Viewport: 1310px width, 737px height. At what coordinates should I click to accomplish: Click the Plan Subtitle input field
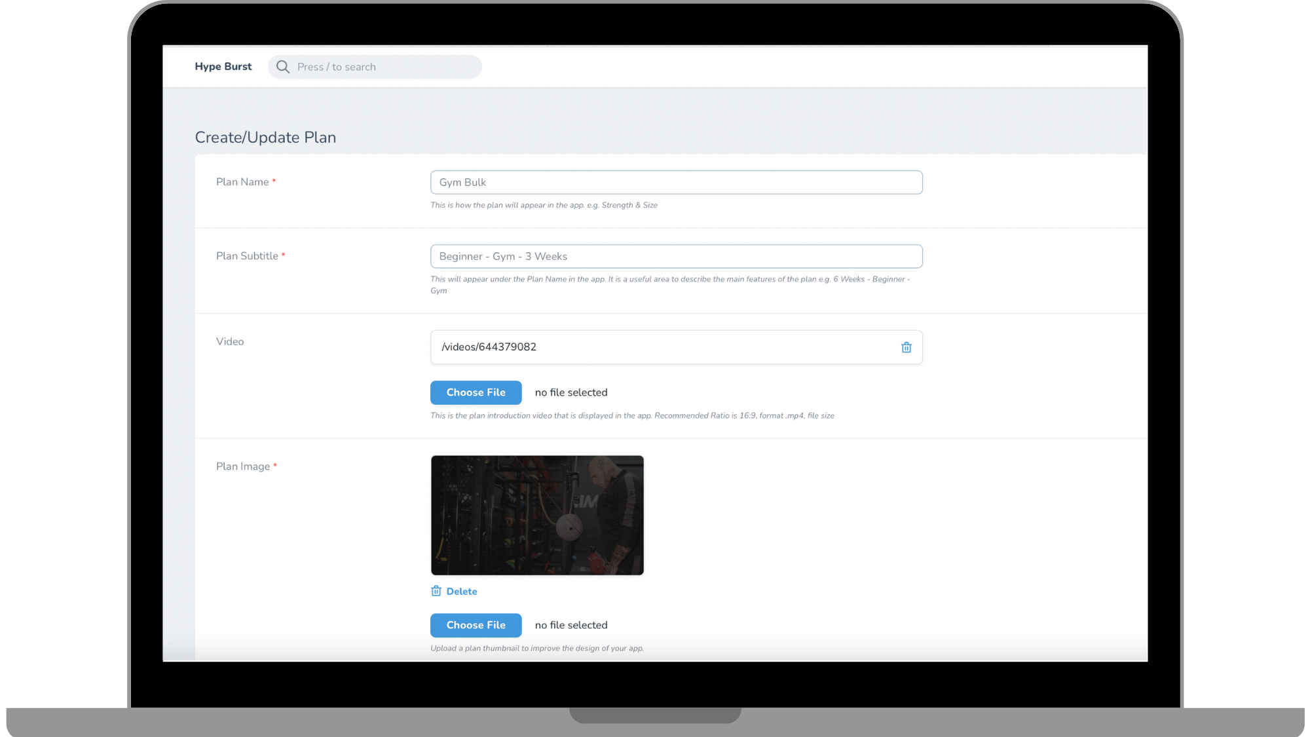click(x=676, y=256)
